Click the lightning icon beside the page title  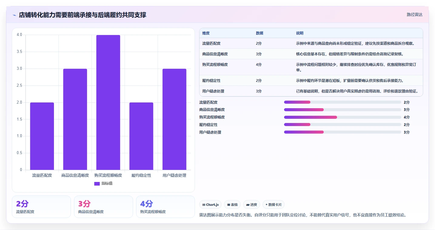click(x=14, y=15)
